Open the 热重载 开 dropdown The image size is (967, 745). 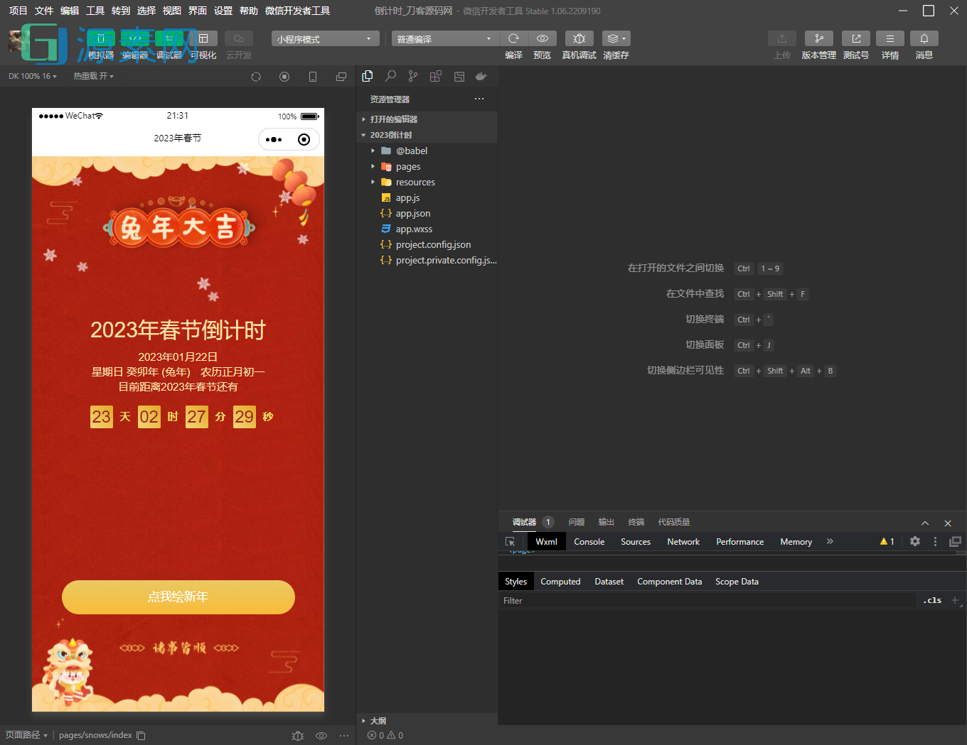tap(93, 77)
